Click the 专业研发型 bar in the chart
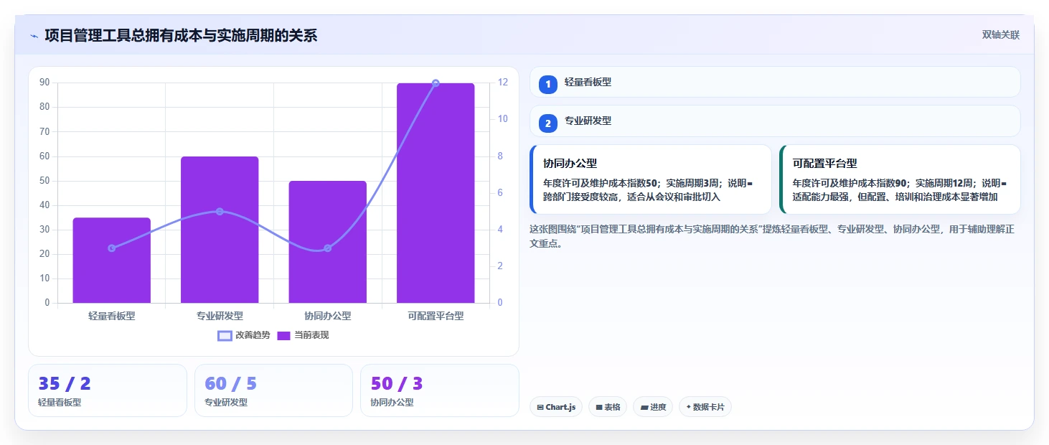The image size is (1049, 445). [x=220, y=230]
